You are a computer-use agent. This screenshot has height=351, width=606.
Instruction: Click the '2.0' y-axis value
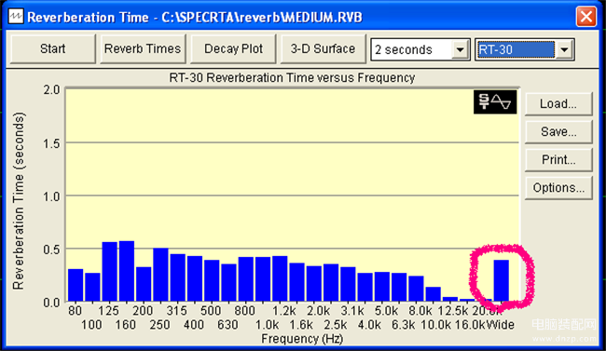51,90
